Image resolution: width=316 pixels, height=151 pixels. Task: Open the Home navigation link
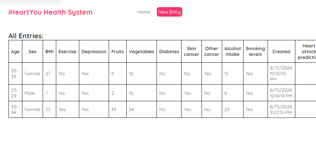144,12
